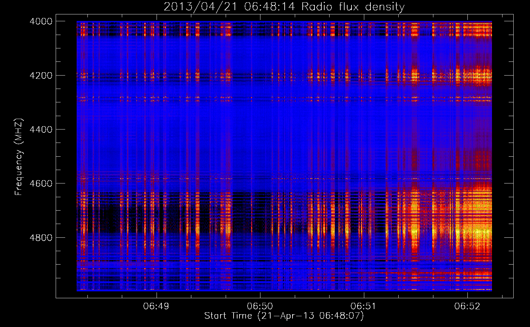
Task: Click the 4000 frequency axis label
Action: click(41, 21)
